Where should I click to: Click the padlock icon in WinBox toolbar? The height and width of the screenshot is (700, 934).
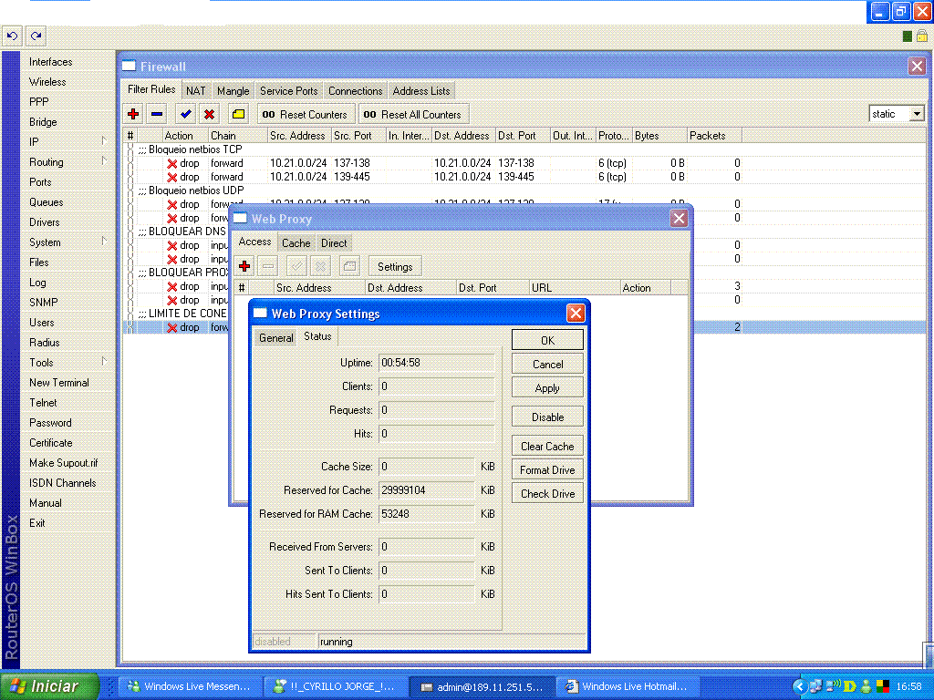click(x=921, y=36)
